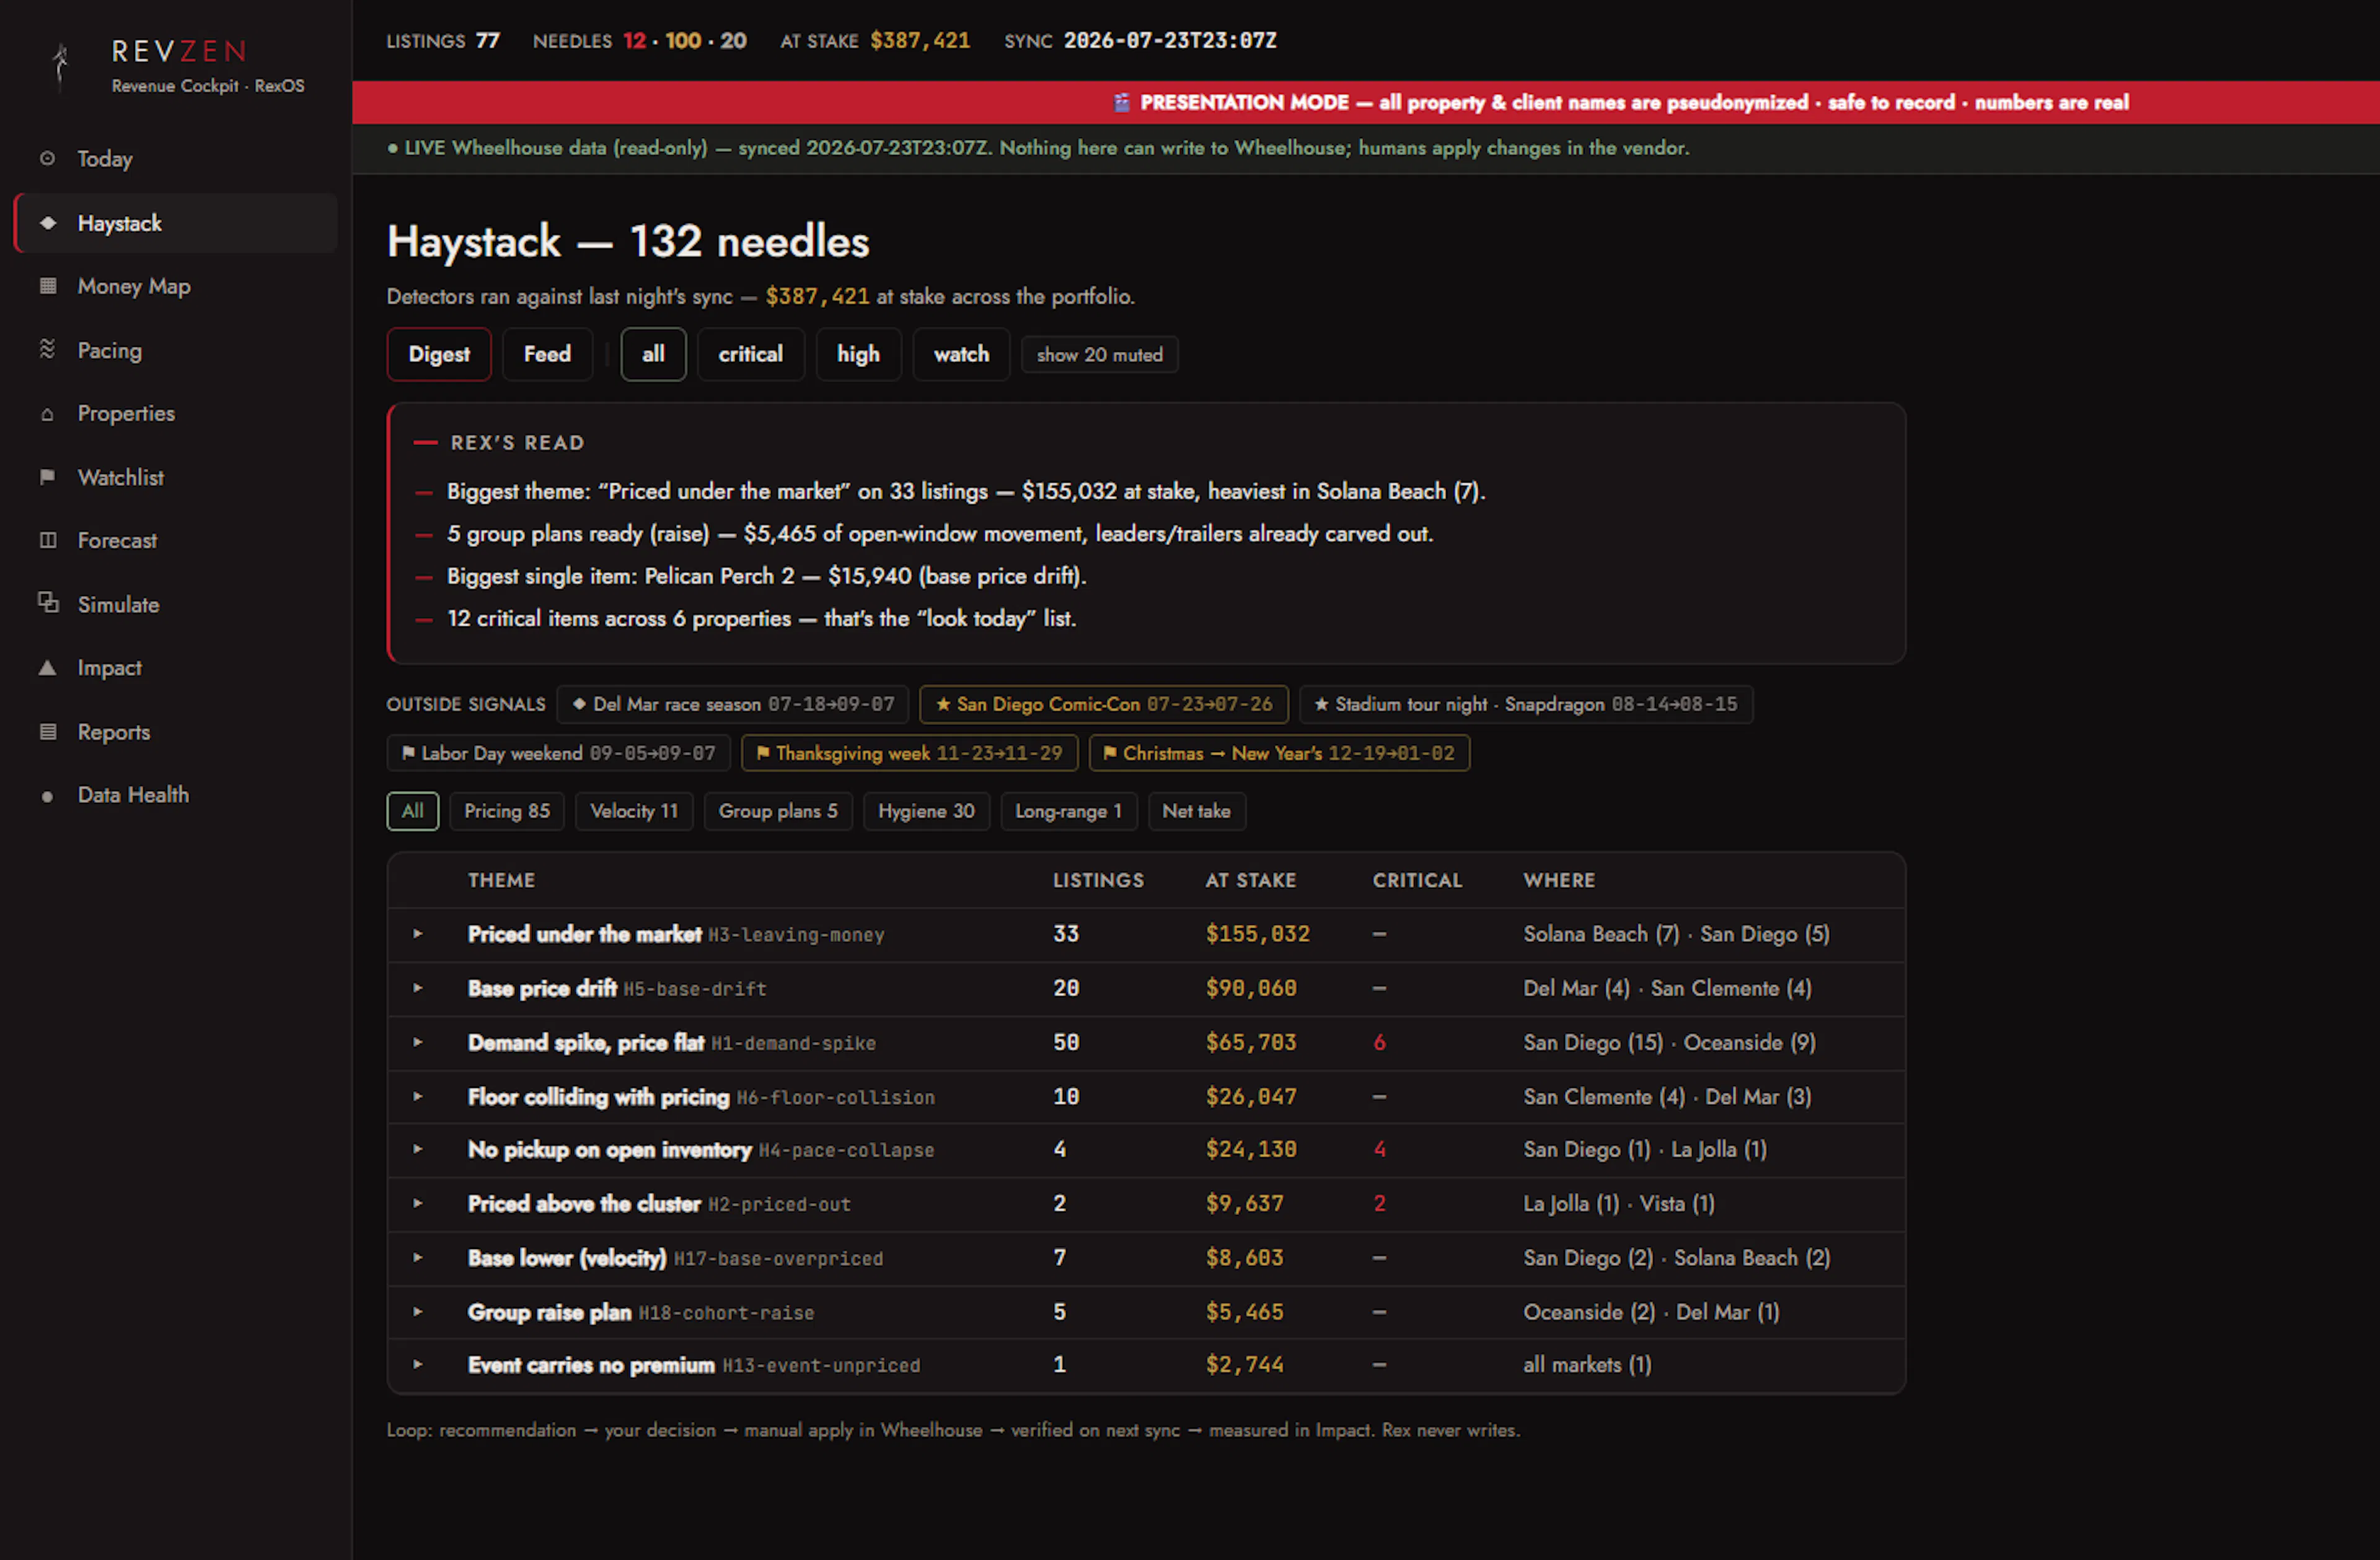The height and width of the screenshot is (1560, 2380).
Task: Click the San Diego Comic-Con signal chip
Action: coord(1104,704)
